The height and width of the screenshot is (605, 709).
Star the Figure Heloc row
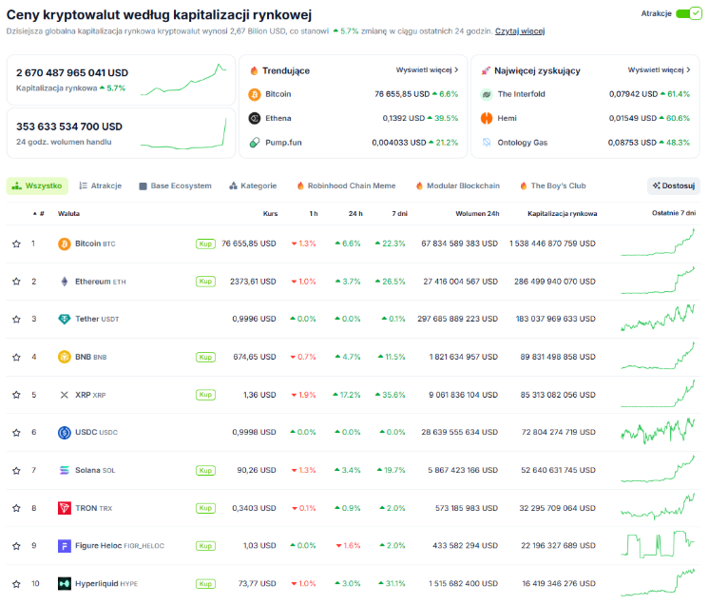(x=17, y=546)
